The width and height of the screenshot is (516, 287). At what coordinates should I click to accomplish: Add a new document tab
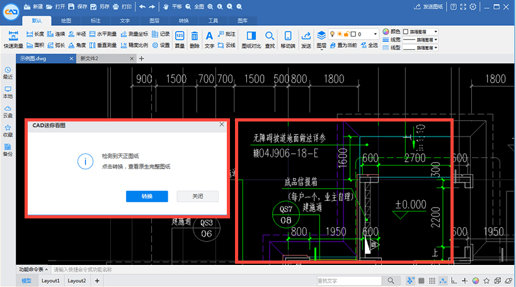pos(142,59)
